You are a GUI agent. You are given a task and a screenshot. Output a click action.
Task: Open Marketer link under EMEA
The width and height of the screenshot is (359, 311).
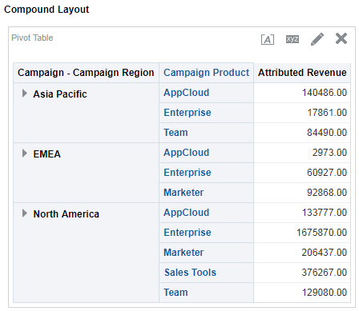(184, 193)
